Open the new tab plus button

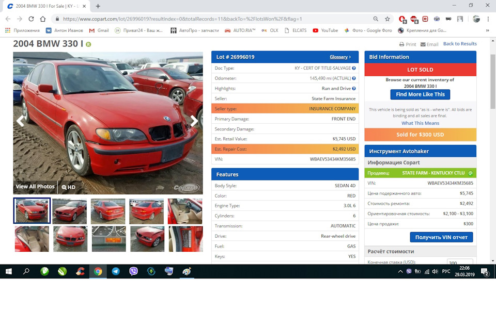(98, 6)
